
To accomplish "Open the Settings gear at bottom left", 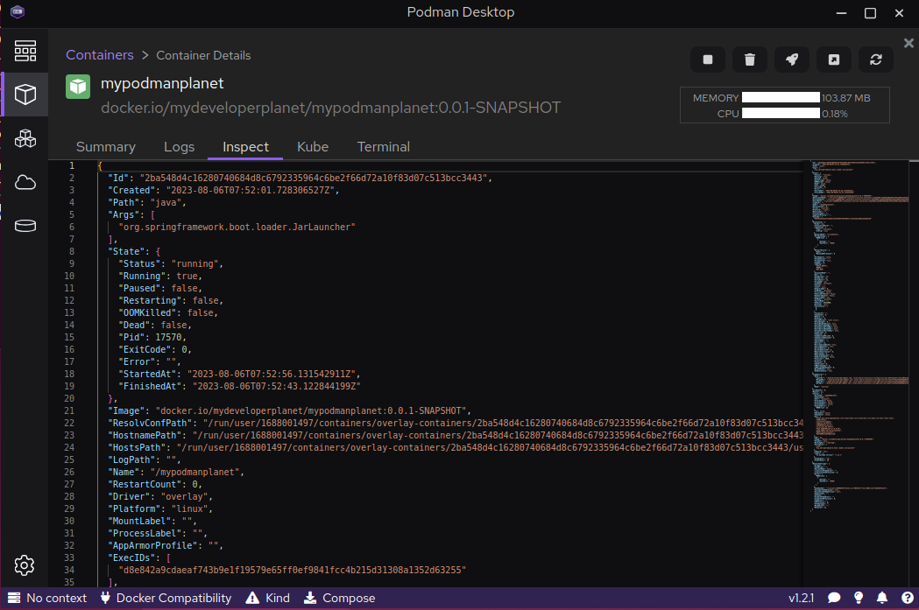I will [x=25, y=565].
